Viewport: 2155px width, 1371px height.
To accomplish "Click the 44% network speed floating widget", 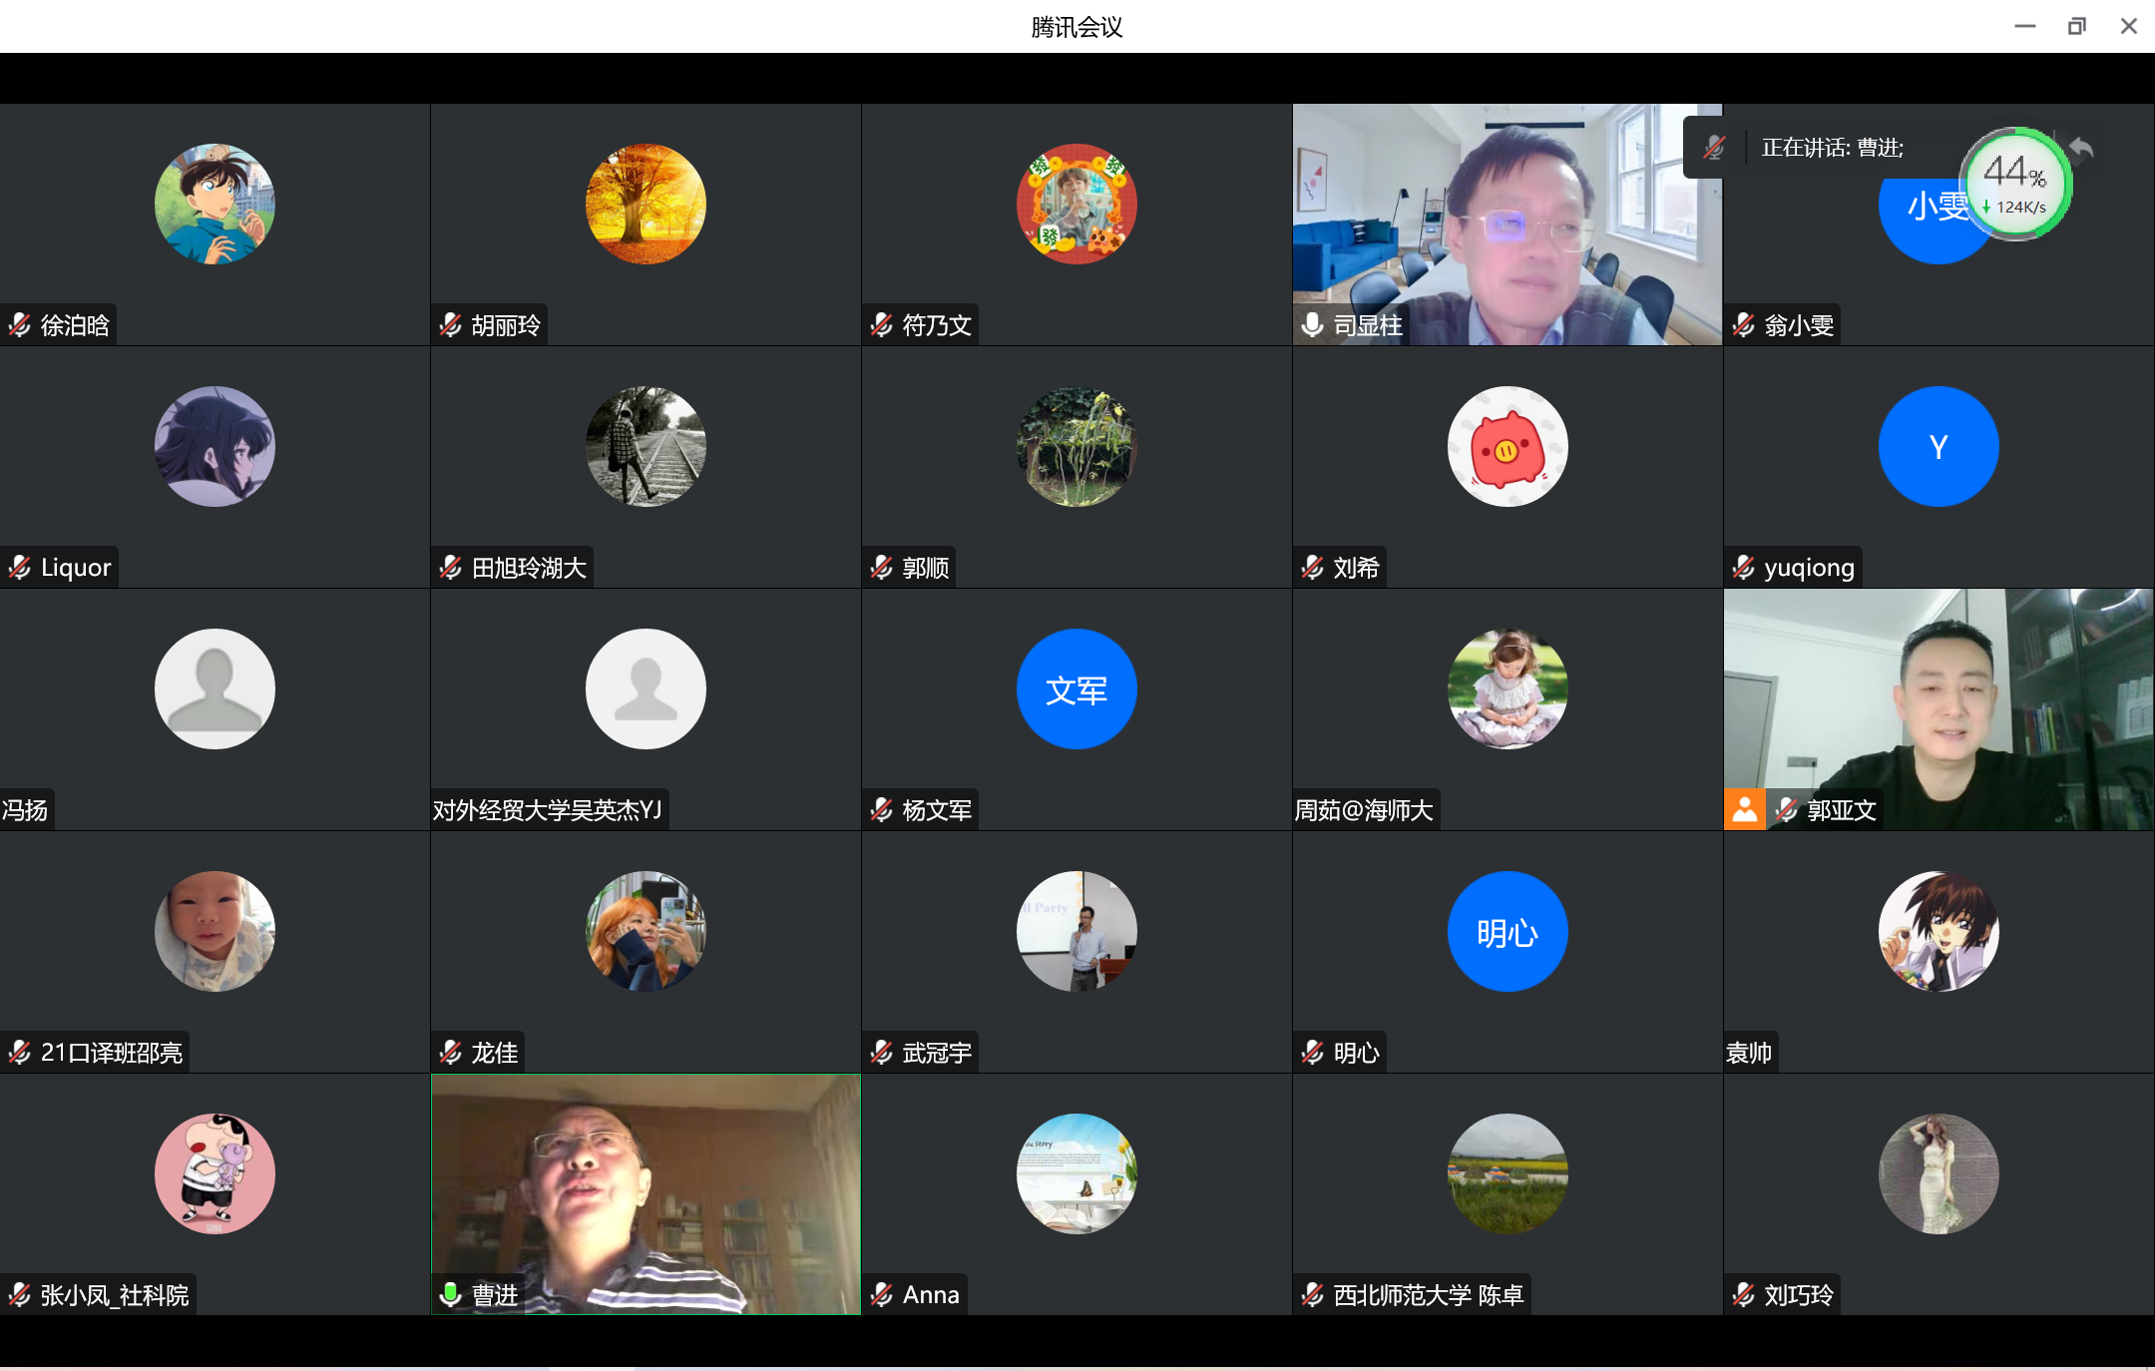I will [2016, 184].
